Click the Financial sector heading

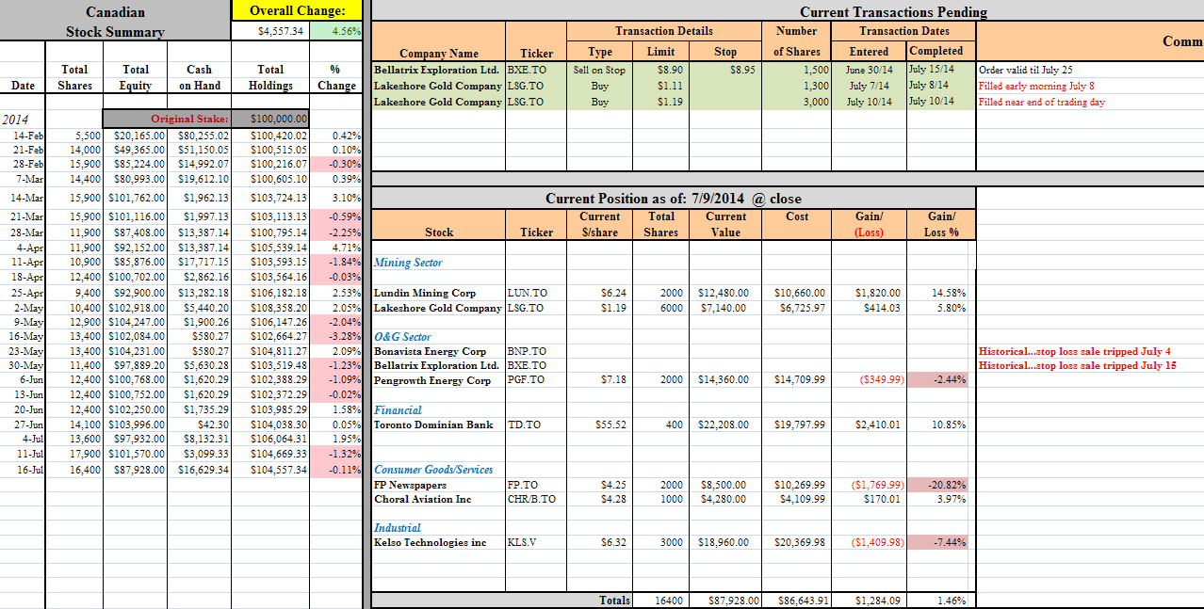(x=398, y=410)
